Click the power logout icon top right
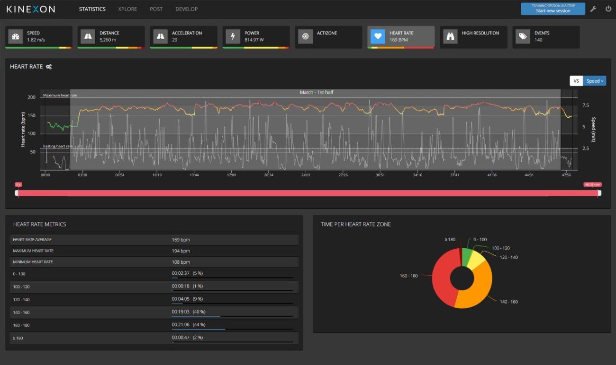This screenshot has width=616, height=365. click(x=609, y=9)
